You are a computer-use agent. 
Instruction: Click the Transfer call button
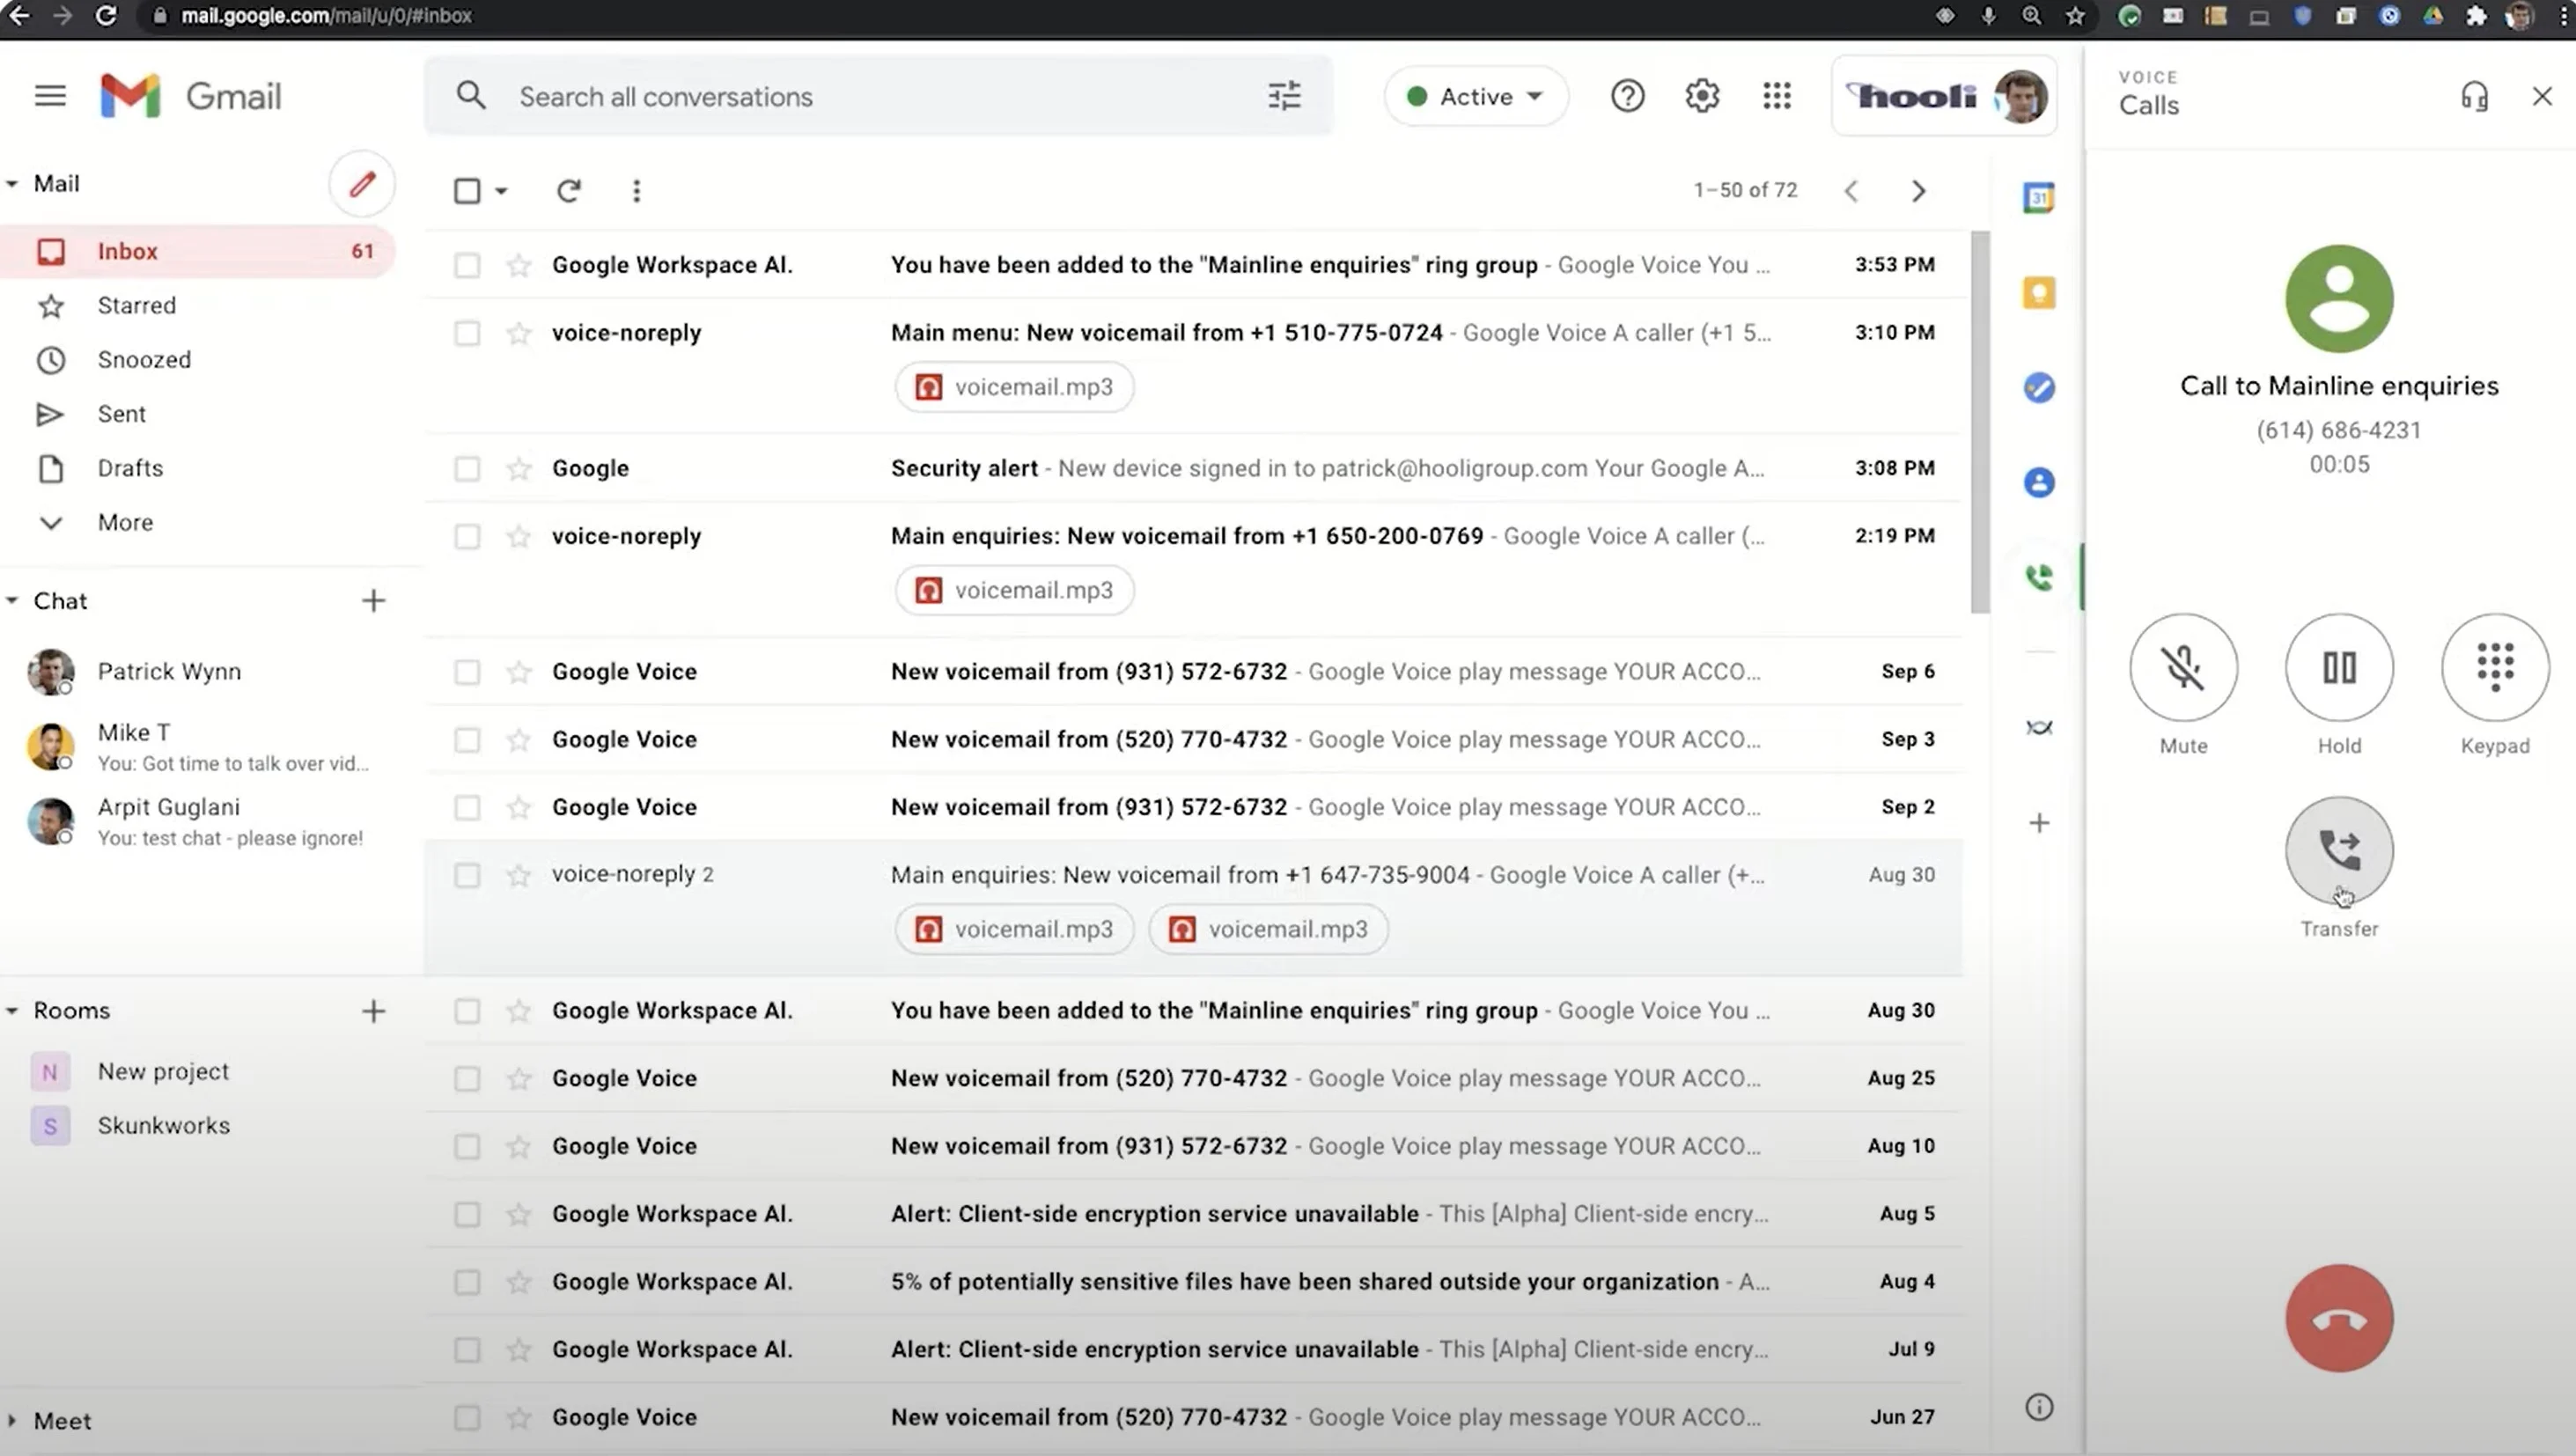[2339, 849]
